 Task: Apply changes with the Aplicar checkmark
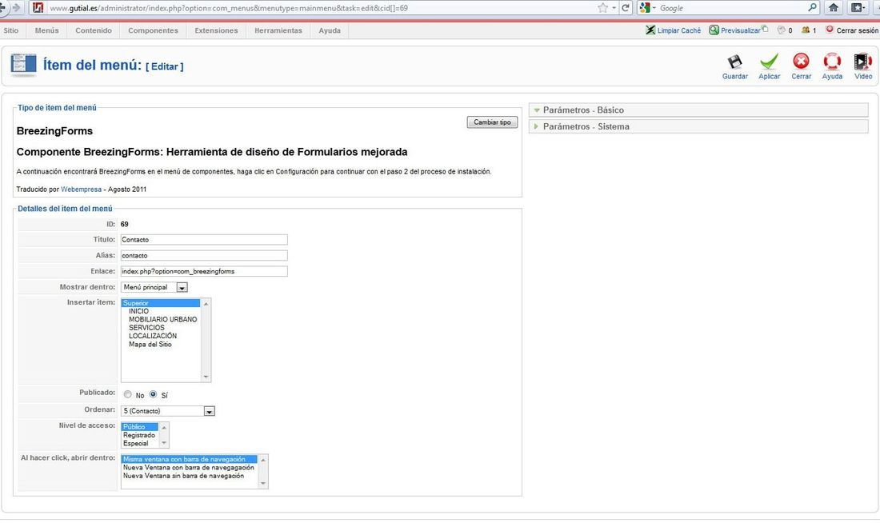(769, 62)
